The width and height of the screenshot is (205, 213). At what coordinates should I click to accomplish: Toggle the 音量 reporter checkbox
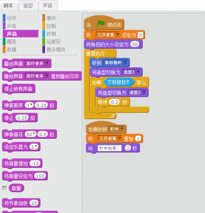click(4, 188)
